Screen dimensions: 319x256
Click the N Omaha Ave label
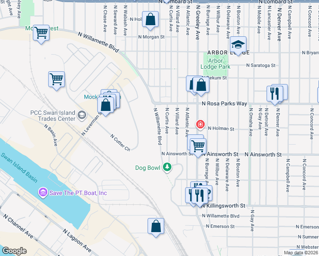251,122
